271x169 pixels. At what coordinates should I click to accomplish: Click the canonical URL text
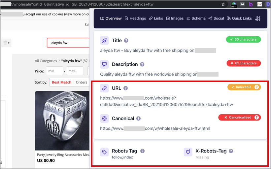click(x=155, y=128)
